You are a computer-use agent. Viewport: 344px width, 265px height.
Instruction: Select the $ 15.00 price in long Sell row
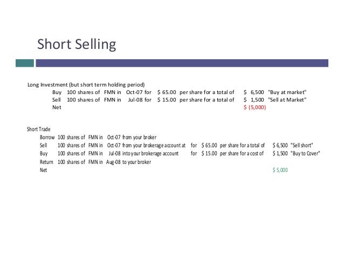(x=167, y=99)
